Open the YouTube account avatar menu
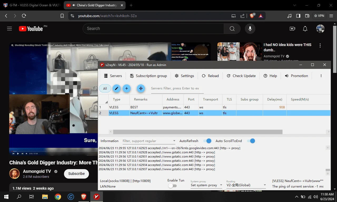This screenshot has height=202, width=337. coord(320,29)
